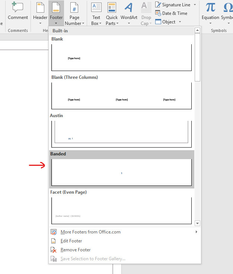Screen dimensions: 233x274
Task: Click the Date & Time icon
Action: [x=158, y=13]
